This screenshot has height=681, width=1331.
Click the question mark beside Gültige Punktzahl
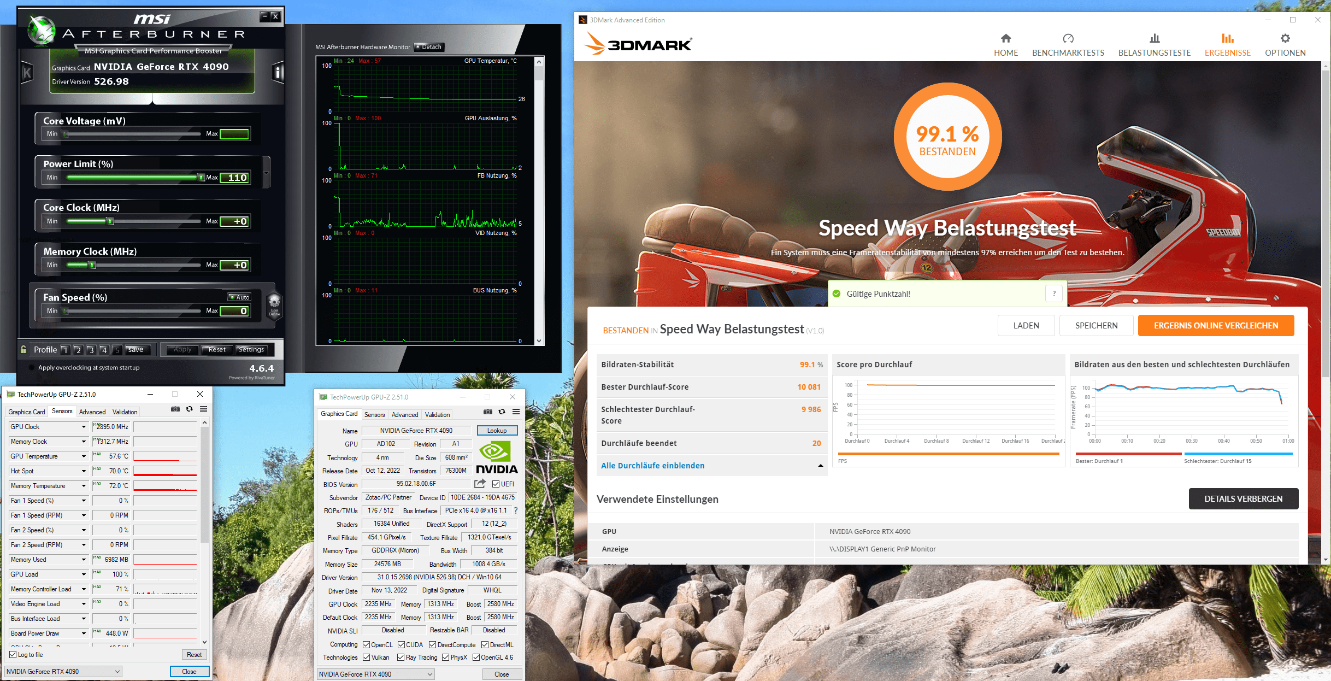[x=1054, y=293]
